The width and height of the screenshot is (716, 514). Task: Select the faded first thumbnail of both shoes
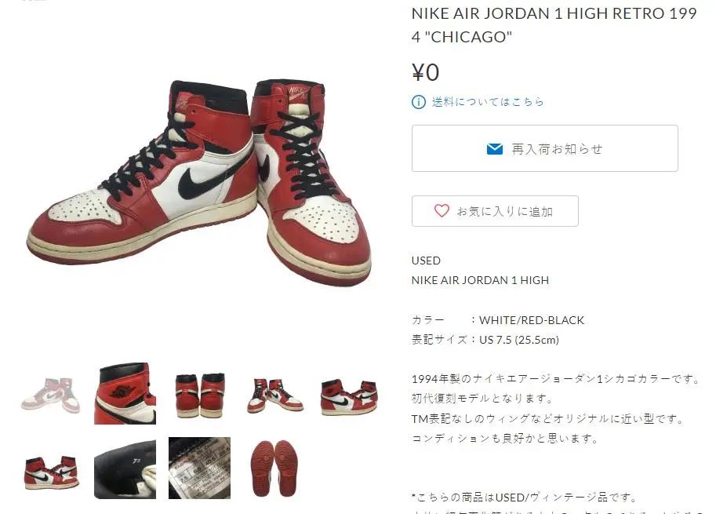[51, 394]
